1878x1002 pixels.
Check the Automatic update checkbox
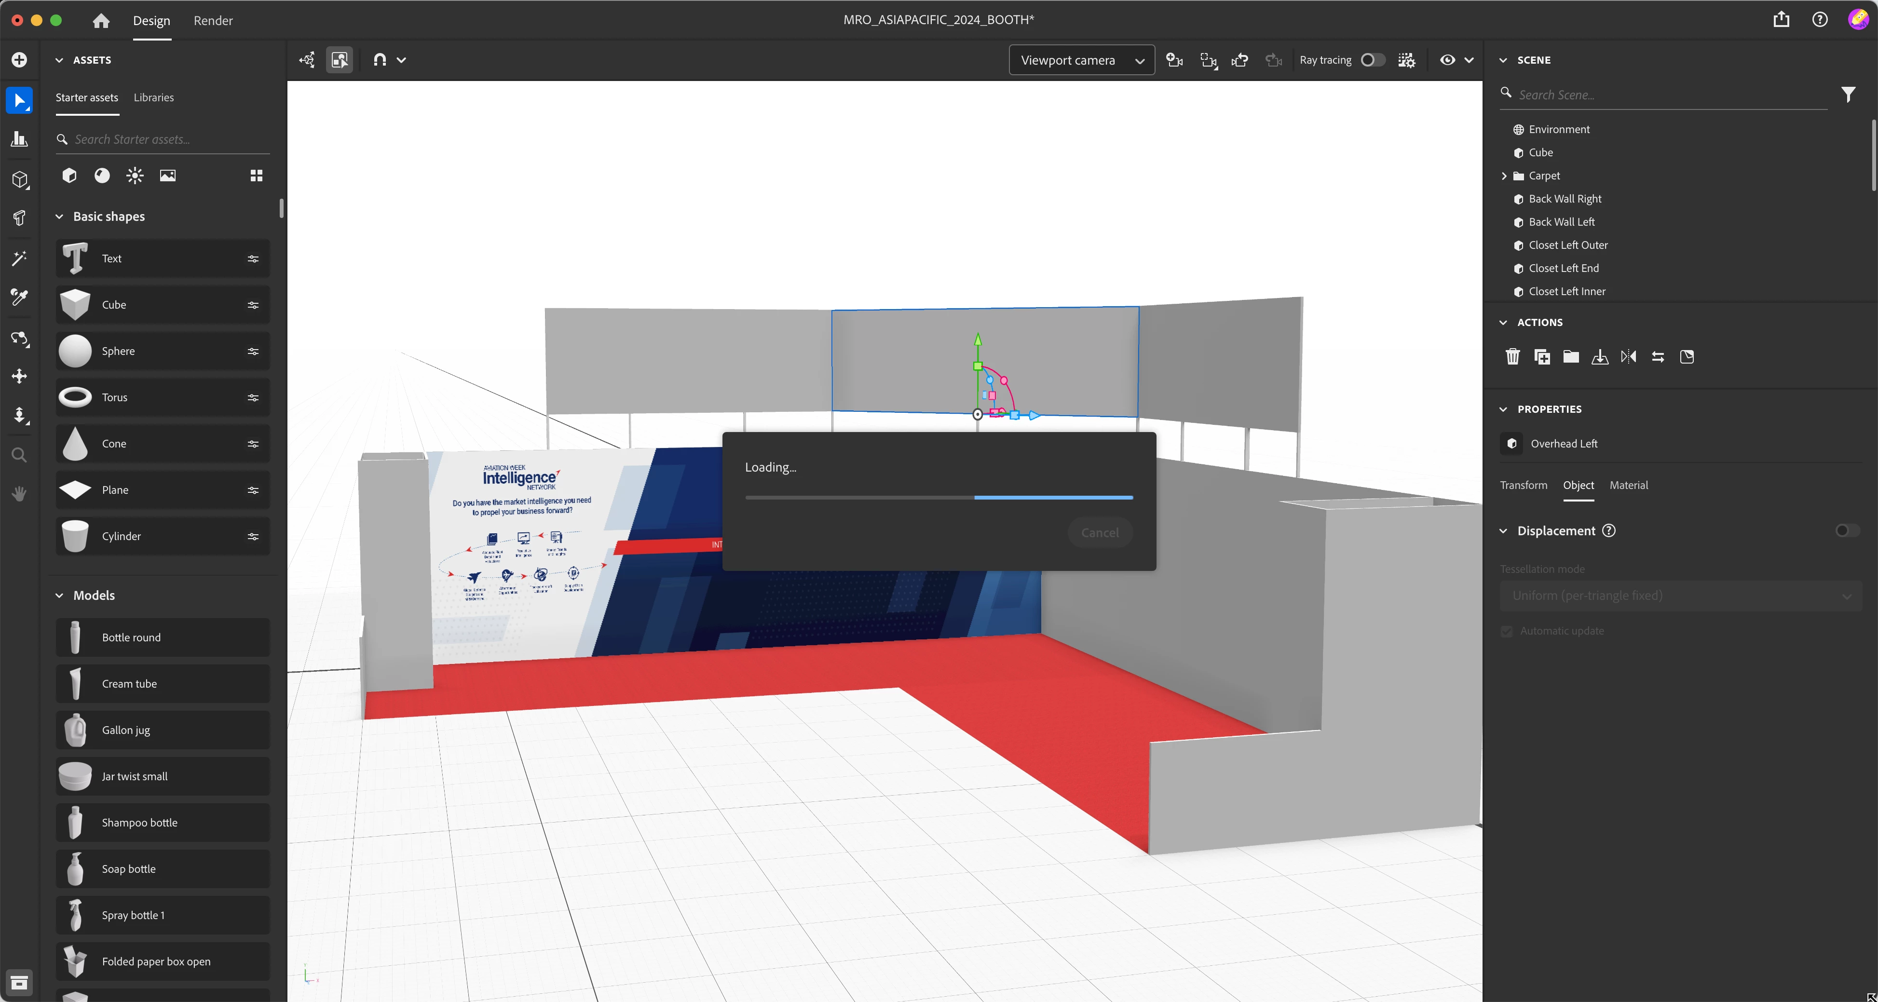[x=1507, y=631]
